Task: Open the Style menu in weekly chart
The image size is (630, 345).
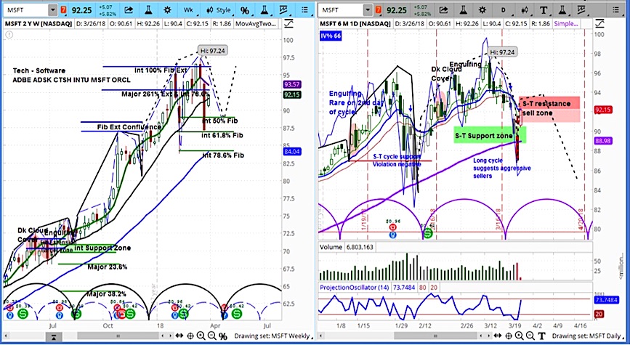Action: pyautogui.click(x=219, y=10)
